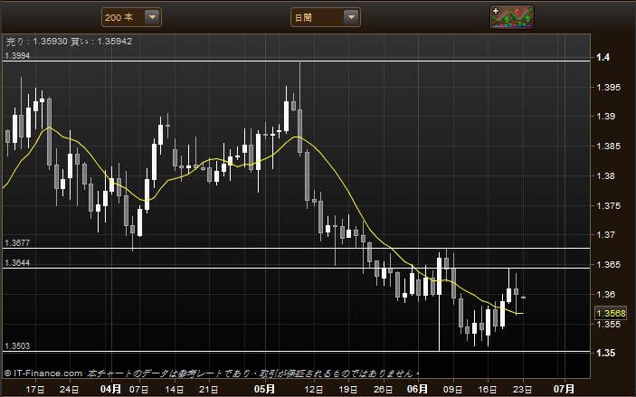Click the 09日 date axis label
This screenshot has width=636, height=397.
pos(452,390)
